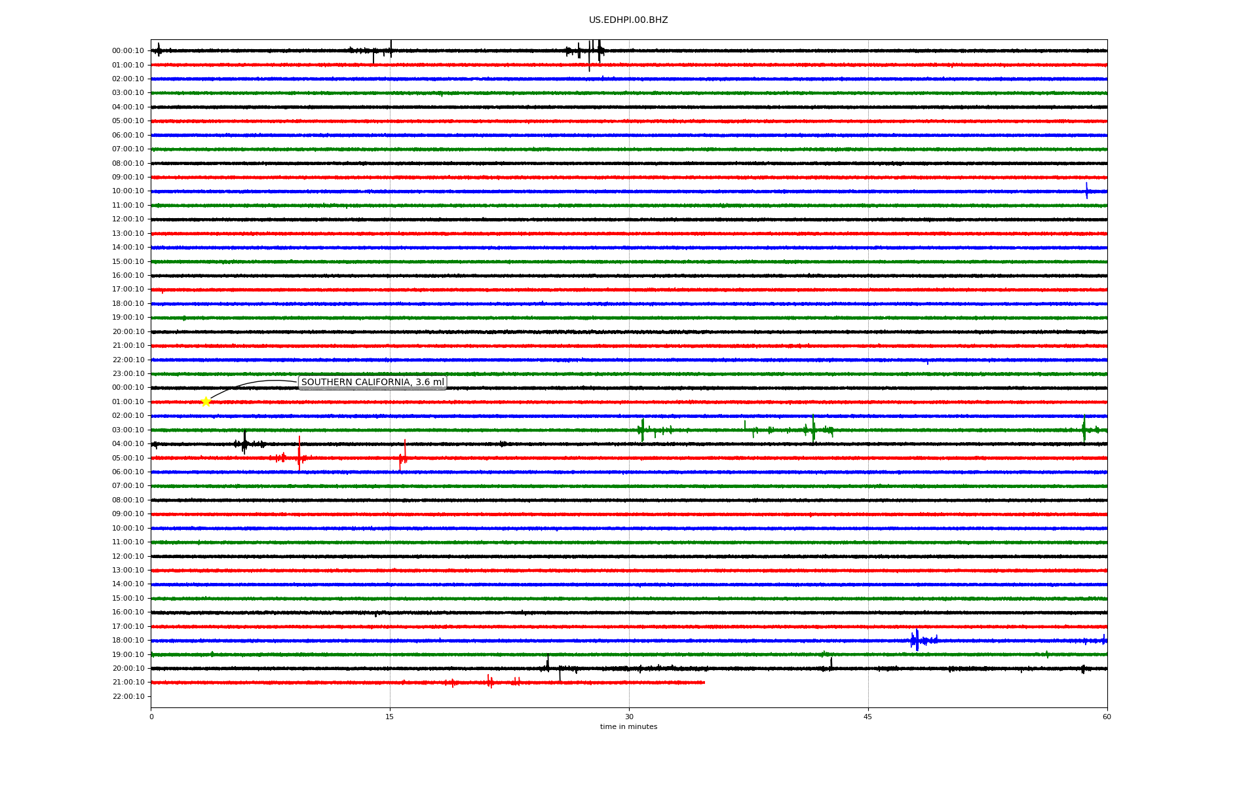
Task: Click the tall red spike on lower 05:00:10 trace
Action: click(x=299, y=453)
